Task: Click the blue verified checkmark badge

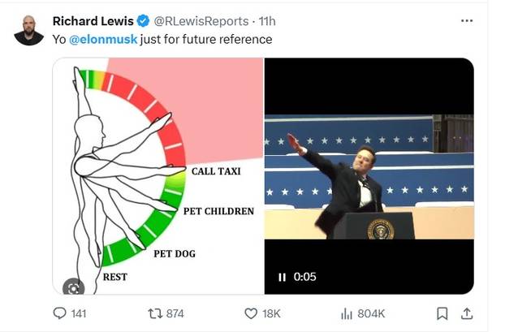Action: point(143,21)
